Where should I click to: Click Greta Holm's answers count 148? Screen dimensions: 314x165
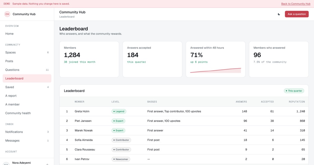(x=244, y=111)
